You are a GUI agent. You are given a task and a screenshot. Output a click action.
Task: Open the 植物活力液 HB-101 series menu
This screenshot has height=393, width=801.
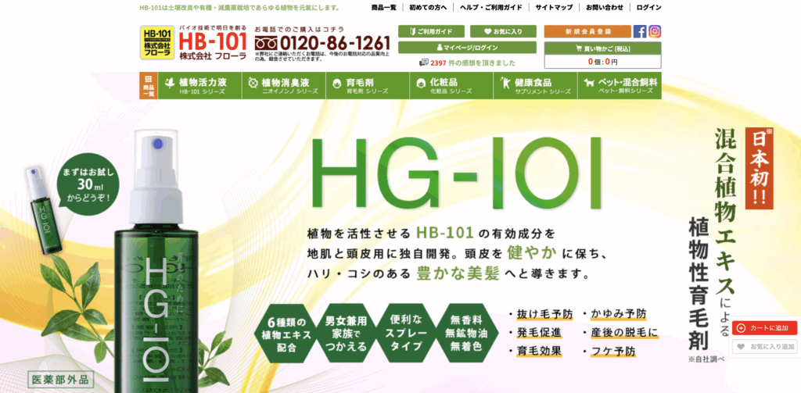(x=199, y=85)
